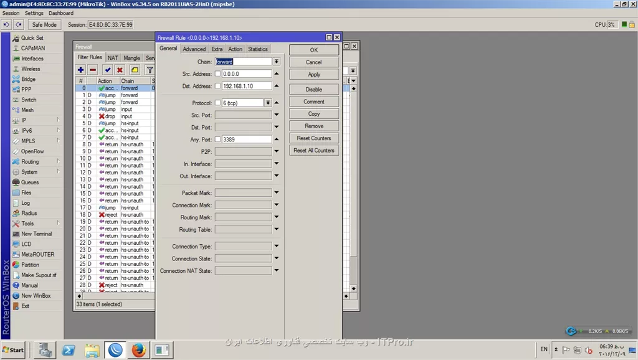Open the PPP menu
This screenshot has width=638, height=360.
26,89
